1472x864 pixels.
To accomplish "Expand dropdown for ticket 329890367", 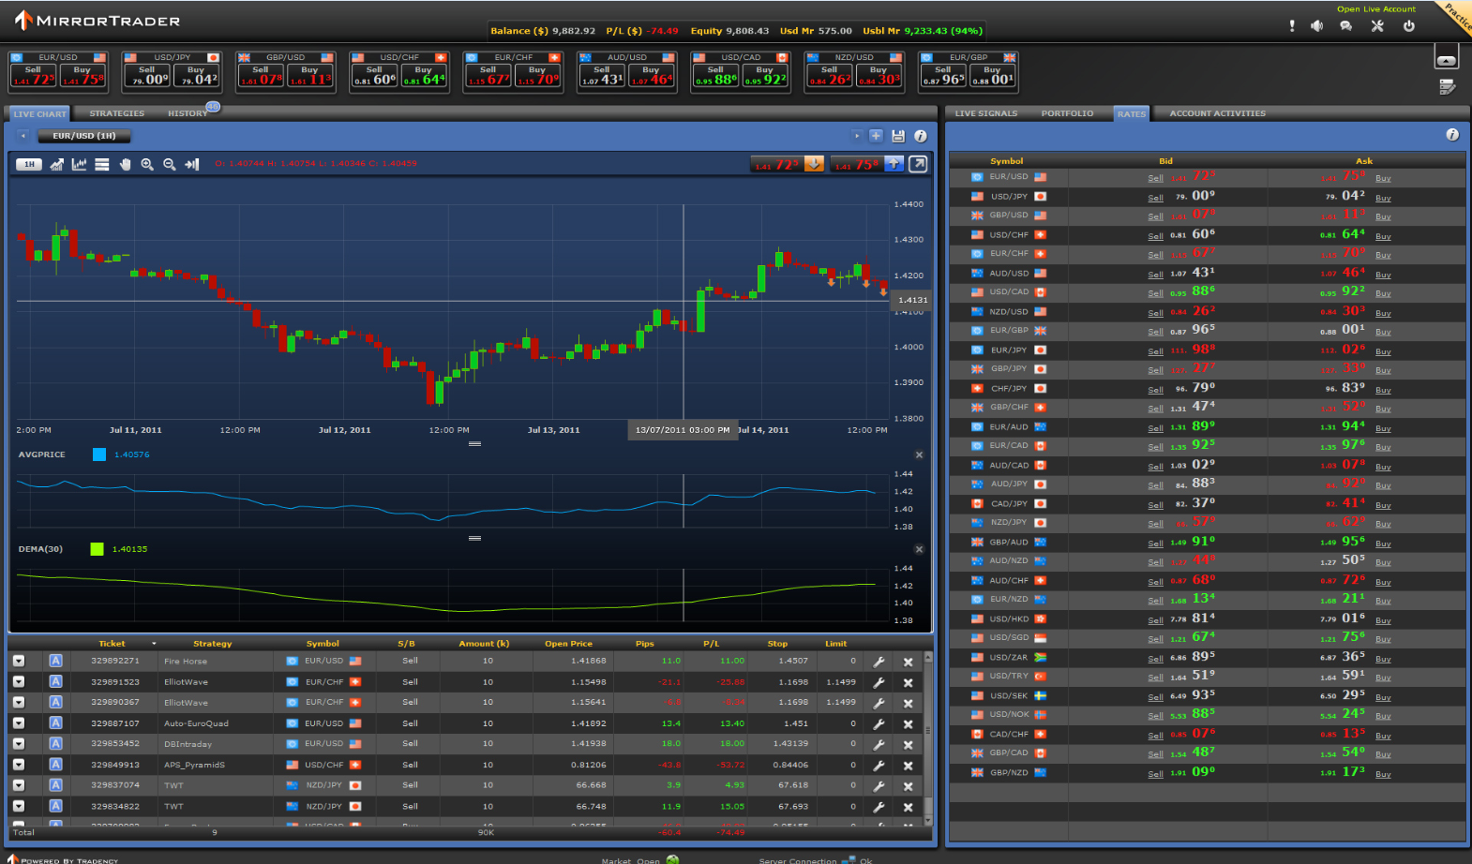I will tap(18, 702).
